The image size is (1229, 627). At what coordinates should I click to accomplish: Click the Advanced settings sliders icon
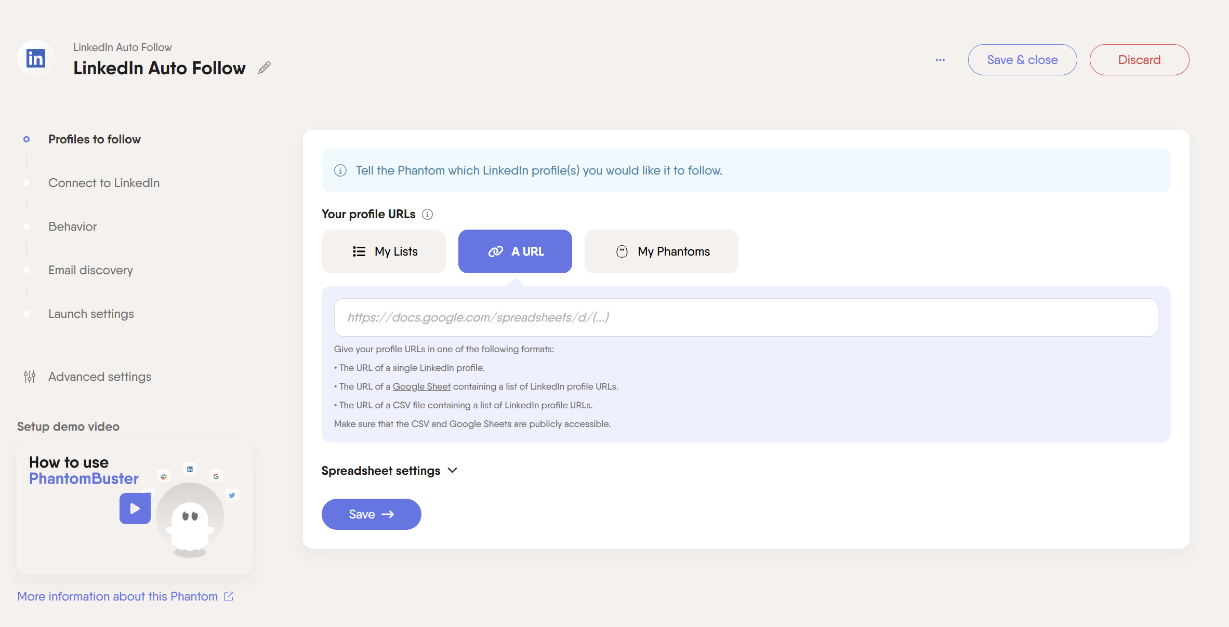[x=30, y=377]
